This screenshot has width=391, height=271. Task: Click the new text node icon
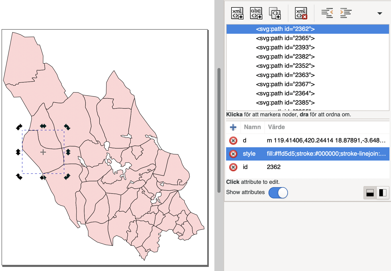(256, 13)
